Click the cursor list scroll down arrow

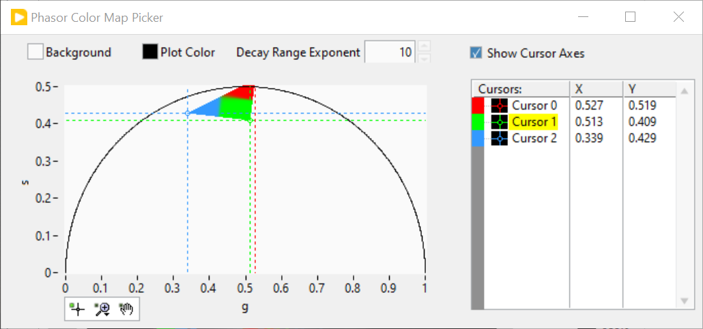(684, 301)
